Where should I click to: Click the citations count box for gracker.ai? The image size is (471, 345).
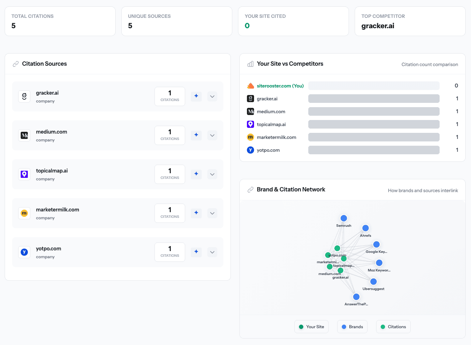pos(170,96)
